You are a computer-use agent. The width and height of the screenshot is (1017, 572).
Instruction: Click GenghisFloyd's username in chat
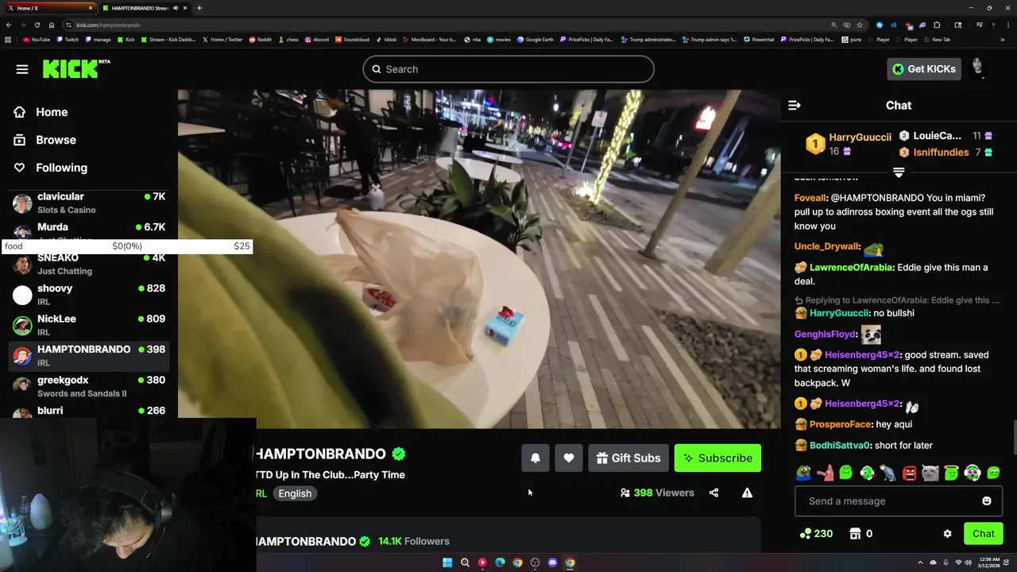(826, 334)
